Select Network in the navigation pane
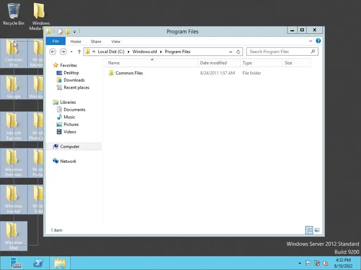 pyautogui.click(x=68, y=161)
